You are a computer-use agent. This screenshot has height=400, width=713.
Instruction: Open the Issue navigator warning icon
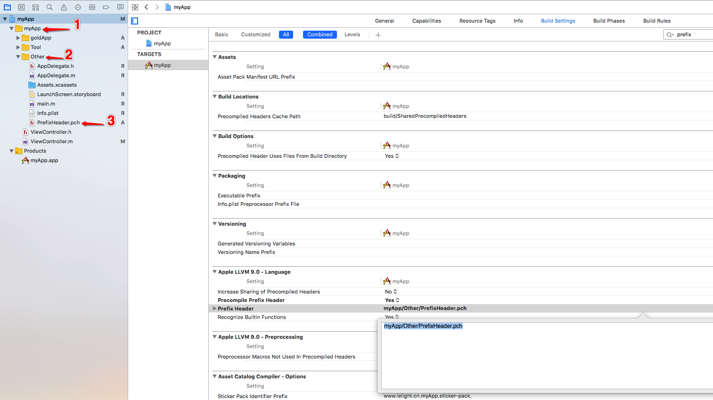tap(64, 7)
